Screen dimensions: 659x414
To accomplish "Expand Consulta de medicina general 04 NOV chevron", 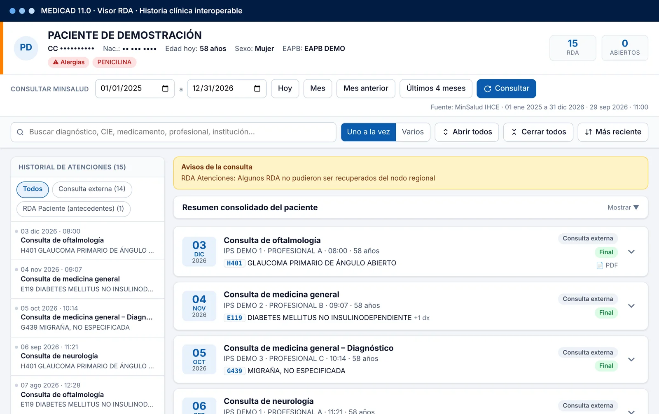I will click(631, 306).
